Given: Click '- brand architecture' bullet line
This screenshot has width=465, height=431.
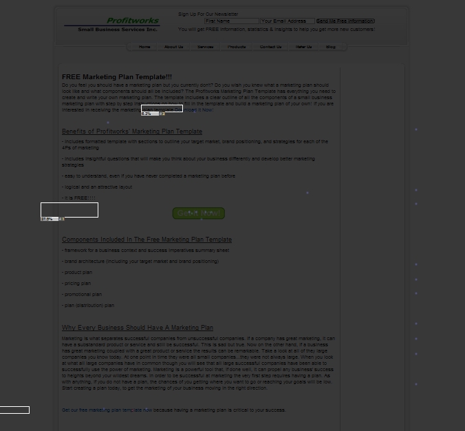Looking at the screenshot, I should point(140,261).
